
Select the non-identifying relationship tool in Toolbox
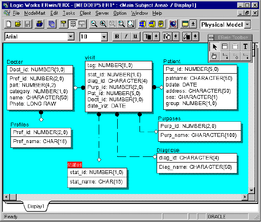(245, 56)
